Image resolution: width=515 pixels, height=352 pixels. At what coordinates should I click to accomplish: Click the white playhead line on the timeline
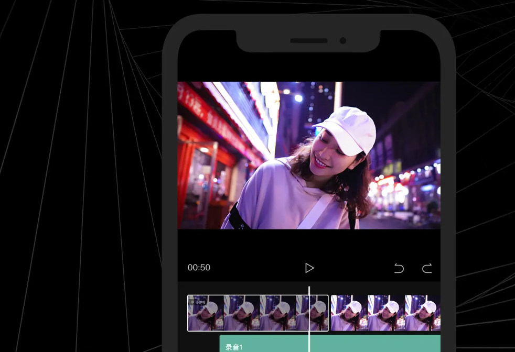309,319
